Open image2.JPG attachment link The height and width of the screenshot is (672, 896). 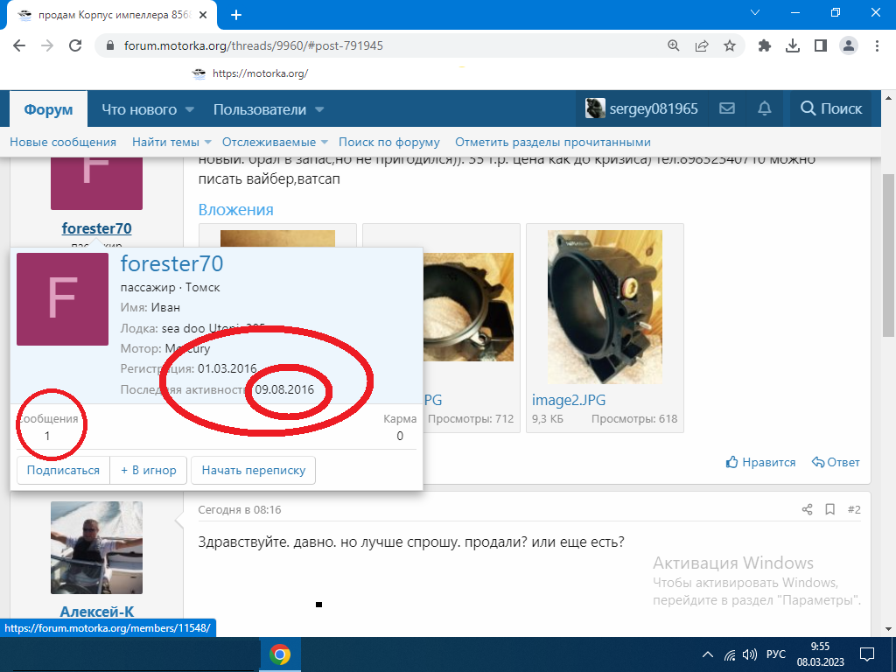pos(569,399)
